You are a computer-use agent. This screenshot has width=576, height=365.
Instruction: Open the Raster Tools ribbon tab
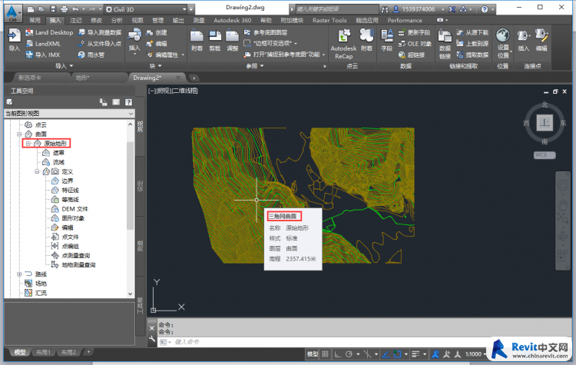click(329, 20)
